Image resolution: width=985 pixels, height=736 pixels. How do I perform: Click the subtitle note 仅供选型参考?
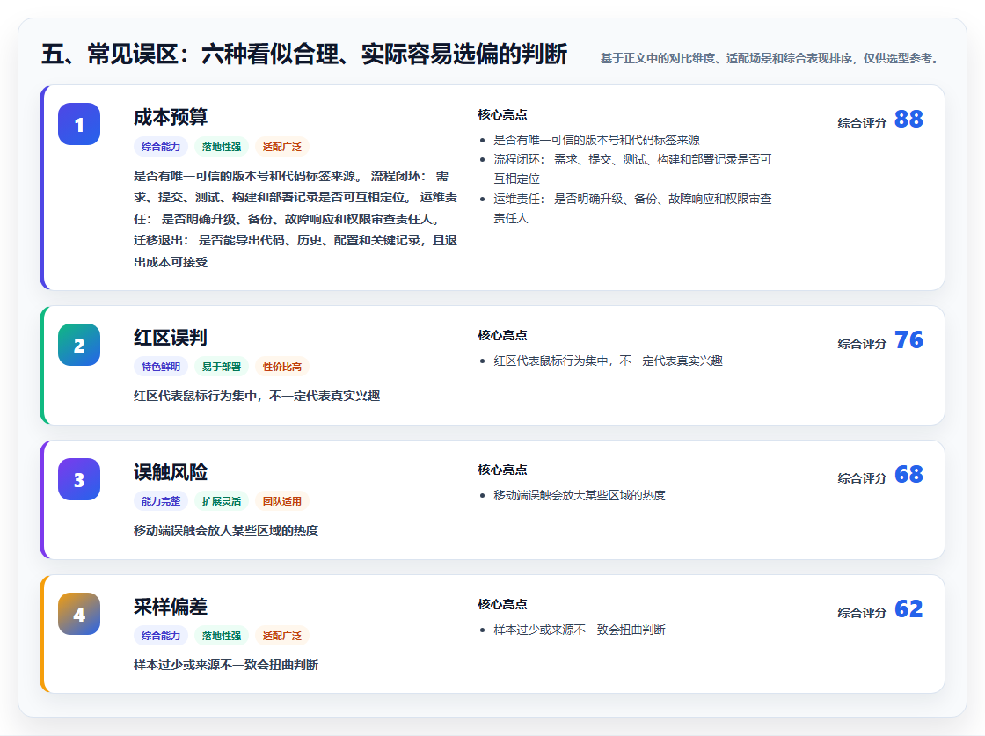[901, 58]
